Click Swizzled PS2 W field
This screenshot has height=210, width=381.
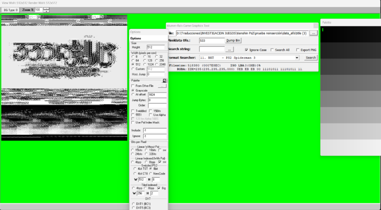tap(142, 180)
